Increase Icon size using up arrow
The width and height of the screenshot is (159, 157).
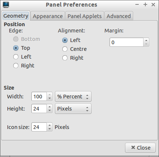pos(49,125)
